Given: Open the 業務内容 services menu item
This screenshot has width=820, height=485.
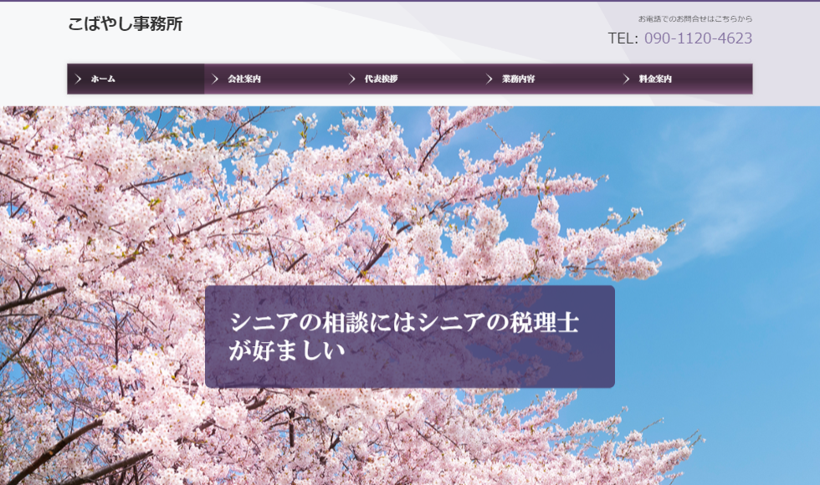Looking at the screenshot, I should (518, 79).
